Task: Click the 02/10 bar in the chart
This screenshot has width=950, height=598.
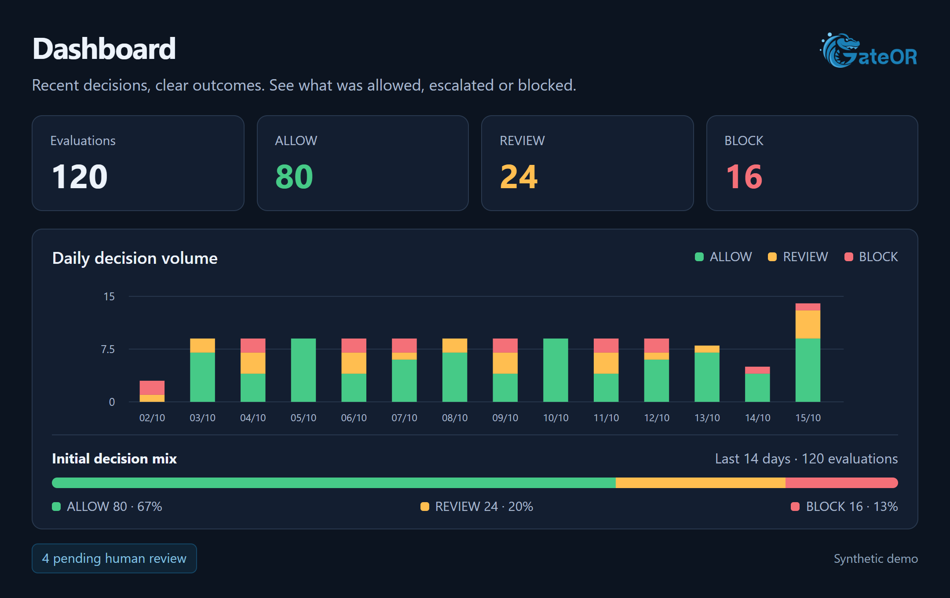Action: [152, 391]
